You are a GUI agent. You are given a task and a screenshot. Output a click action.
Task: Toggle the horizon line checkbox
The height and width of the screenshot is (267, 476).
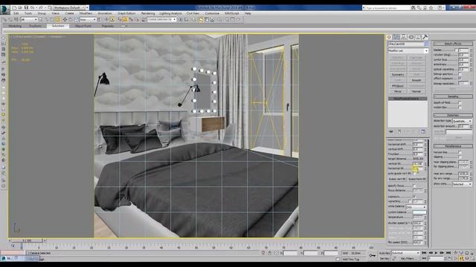pos(460,152)
